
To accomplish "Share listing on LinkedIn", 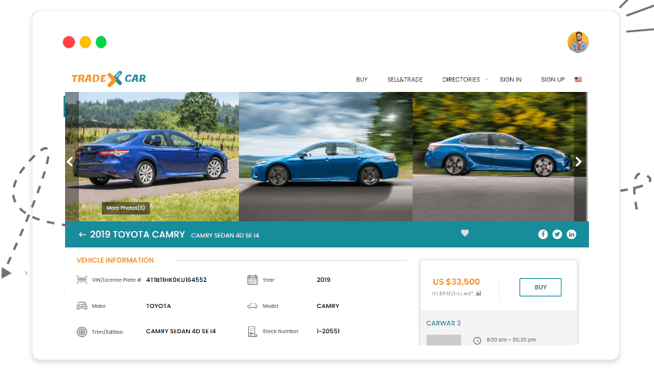I will 571,234.
